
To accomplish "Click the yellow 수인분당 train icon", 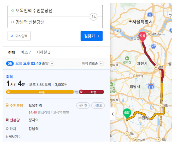I will pyautogui.click(x=7, y=105).
